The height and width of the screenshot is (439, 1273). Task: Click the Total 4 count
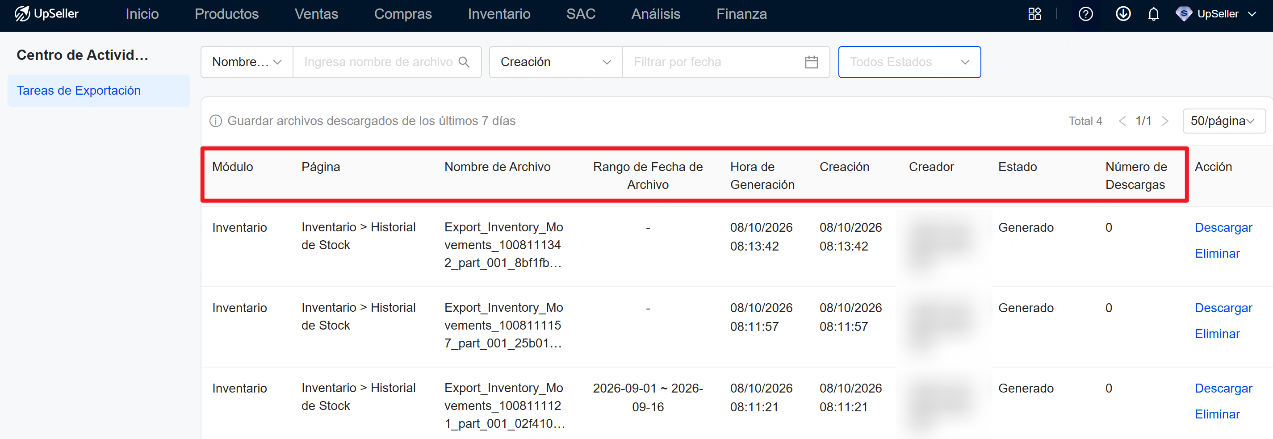(x=1085, y=121)
